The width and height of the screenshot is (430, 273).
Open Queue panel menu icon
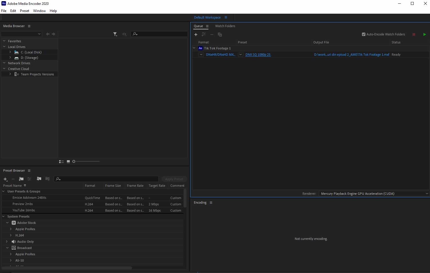[x=207, y=26]
